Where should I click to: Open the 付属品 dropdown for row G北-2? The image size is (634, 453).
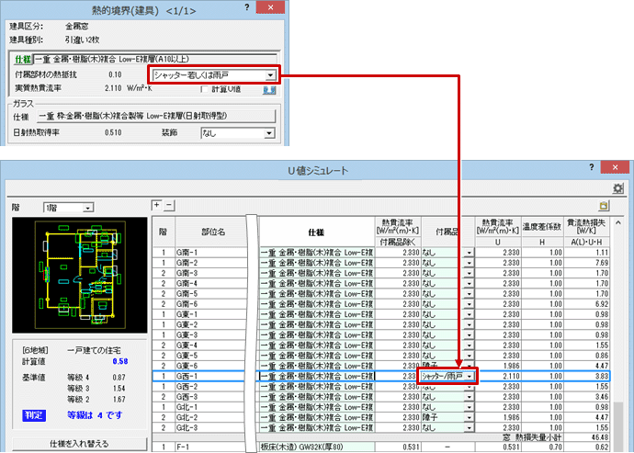point(469,417)
